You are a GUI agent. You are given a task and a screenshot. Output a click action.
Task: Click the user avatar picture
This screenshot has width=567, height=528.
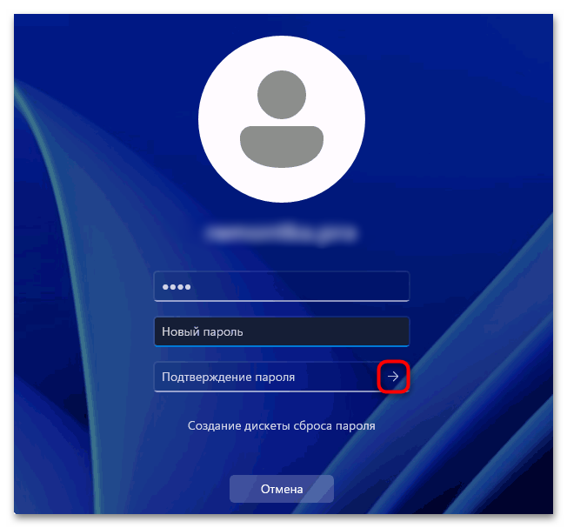point(282,119)
